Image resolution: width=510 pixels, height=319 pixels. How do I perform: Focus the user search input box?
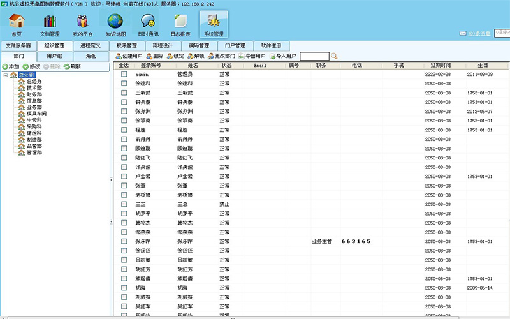314,56
